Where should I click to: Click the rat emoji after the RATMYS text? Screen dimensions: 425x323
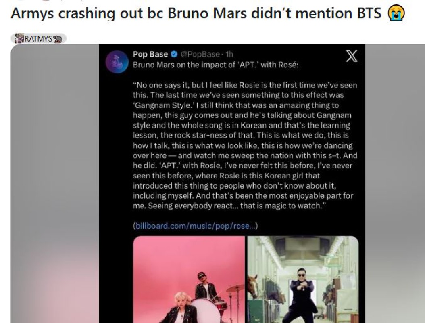[58, 39]
